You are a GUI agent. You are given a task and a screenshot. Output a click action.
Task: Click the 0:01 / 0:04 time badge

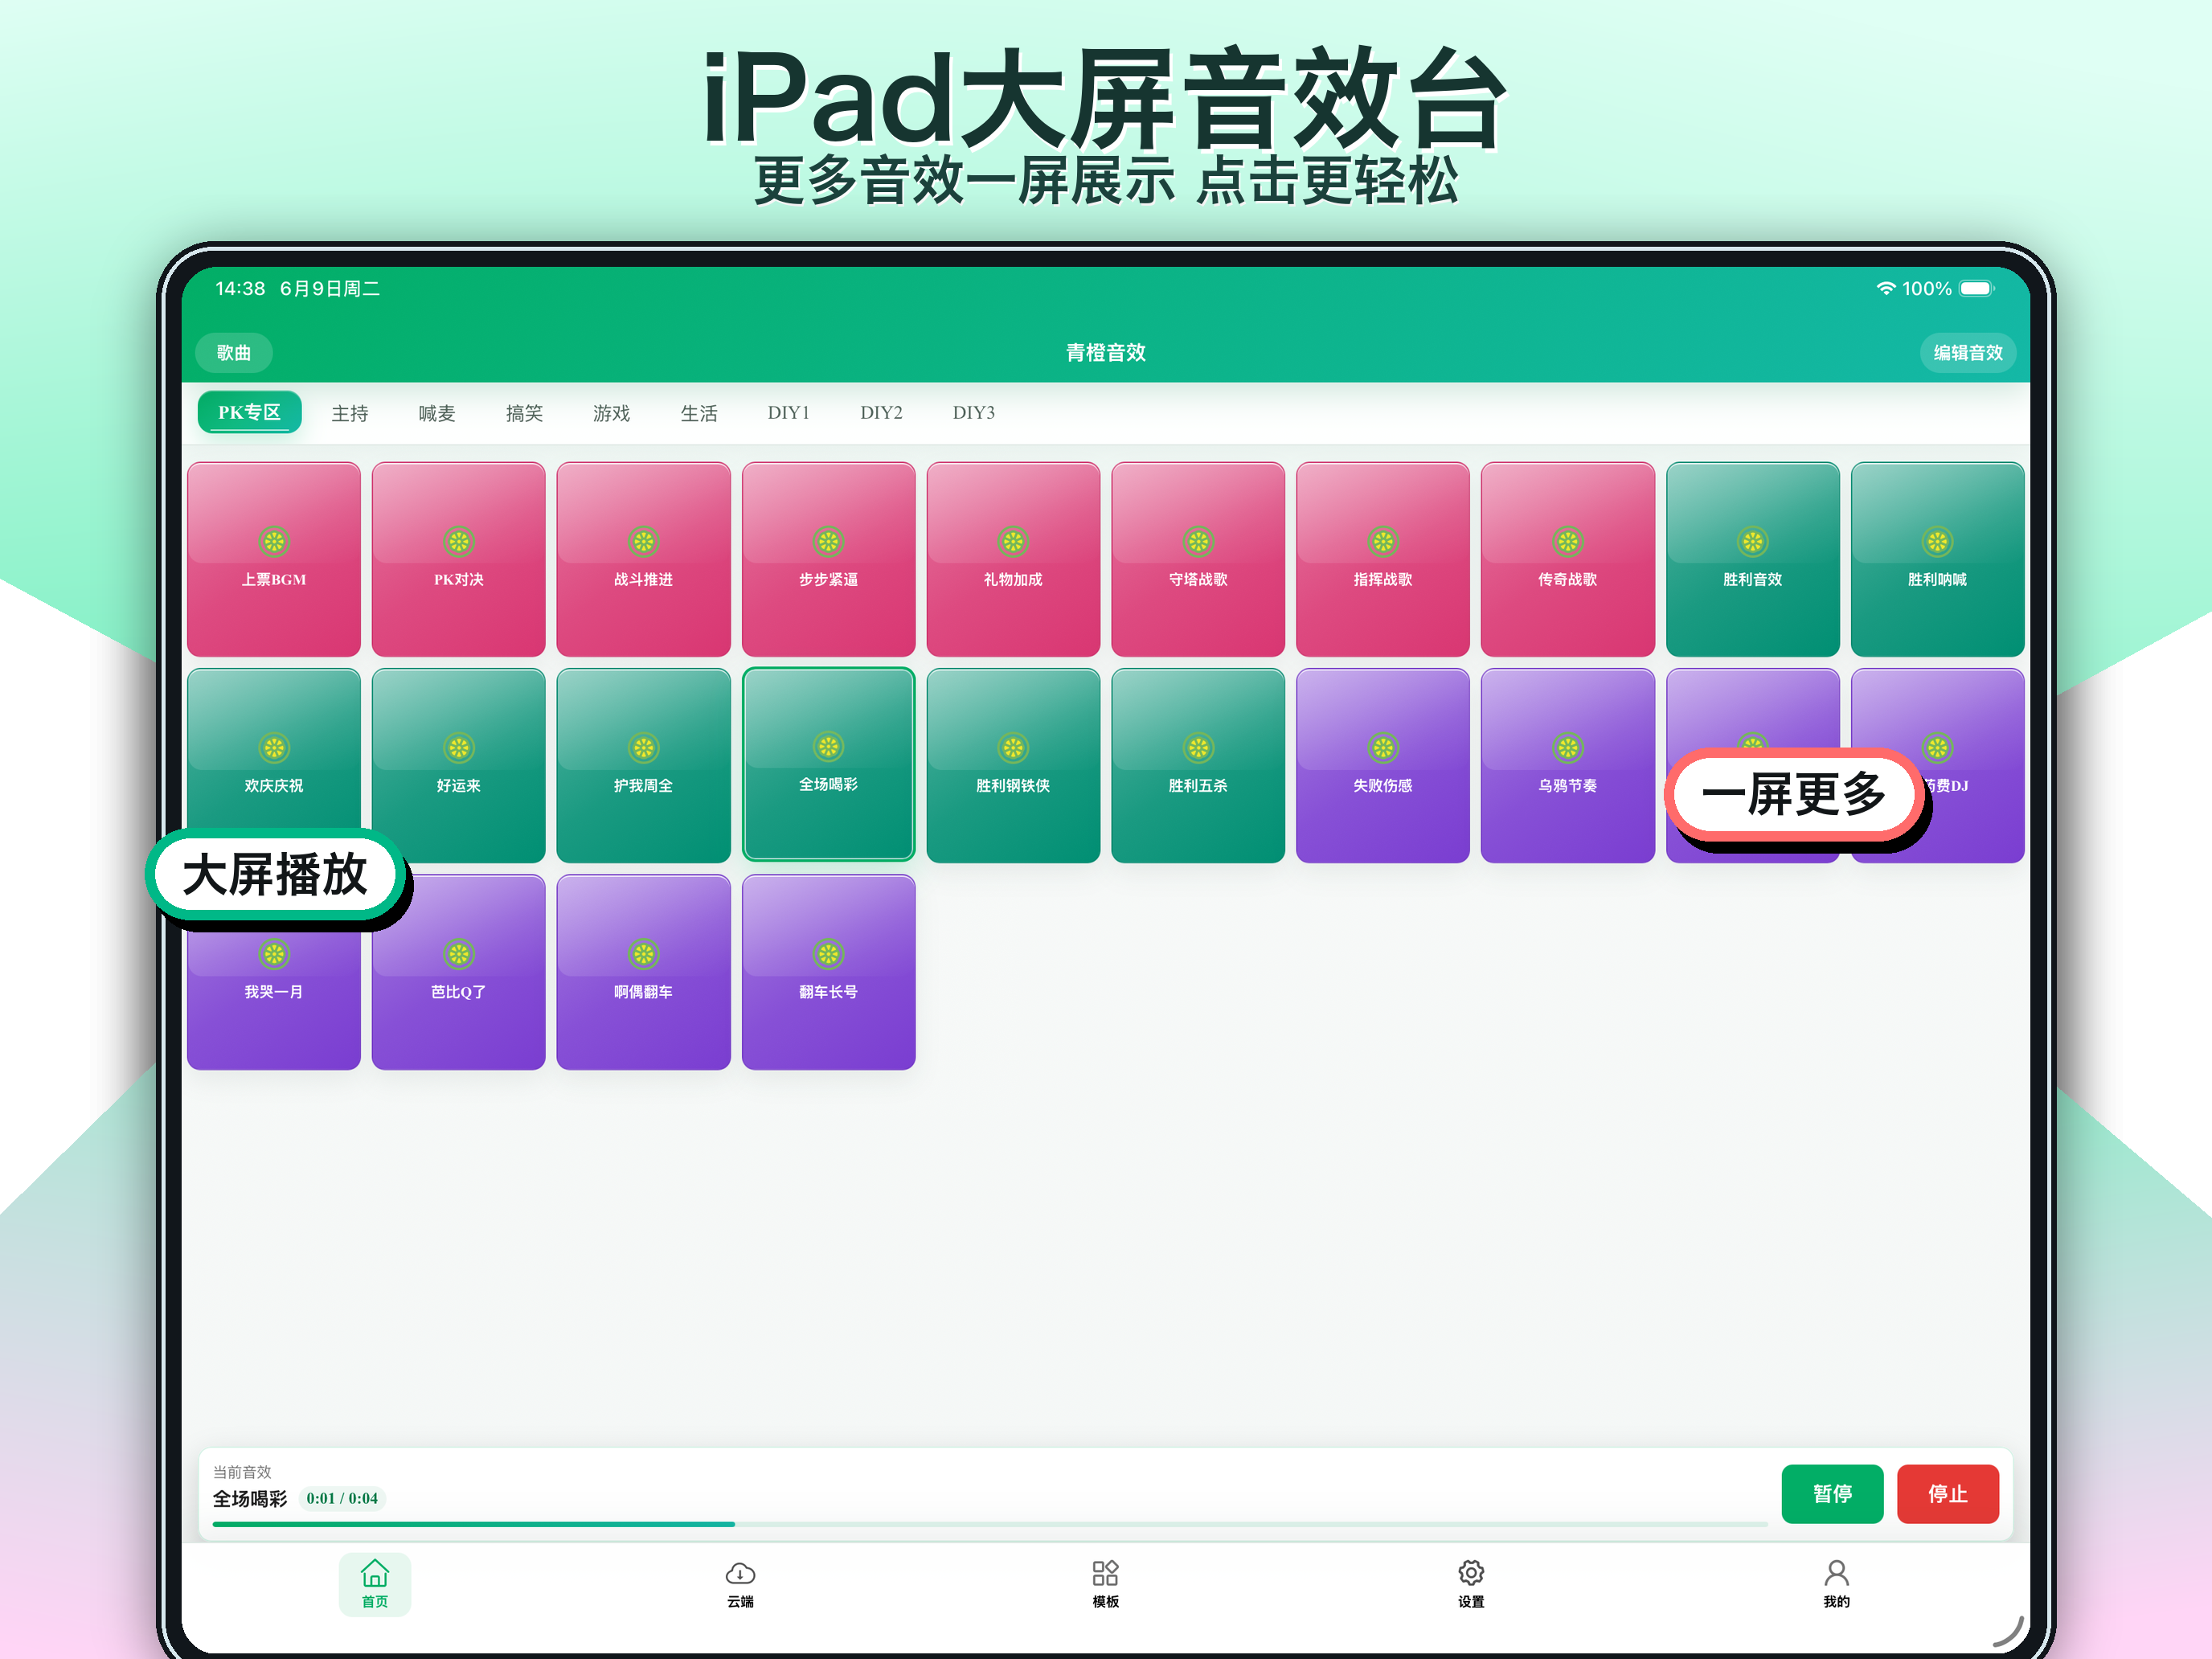point(342,1498)
